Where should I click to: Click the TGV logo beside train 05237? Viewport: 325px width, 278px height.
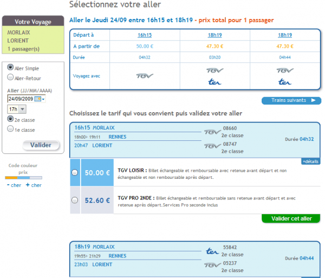click(212, 265)
